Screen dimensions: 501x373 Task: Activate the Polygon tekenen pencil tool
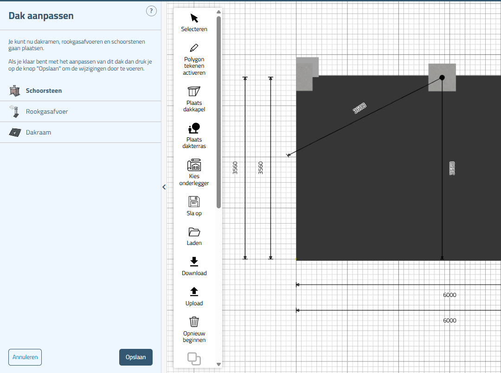coord(194,48)
